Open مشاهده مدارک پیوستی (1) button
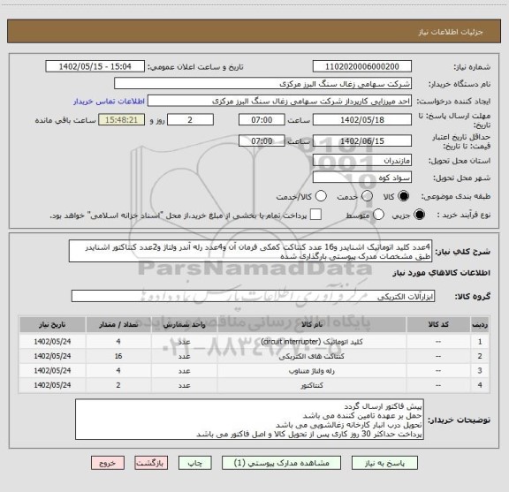 pos(281,463)
